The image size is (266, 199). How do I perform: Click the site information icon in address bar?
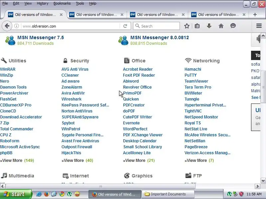click(x=16, y=26)
